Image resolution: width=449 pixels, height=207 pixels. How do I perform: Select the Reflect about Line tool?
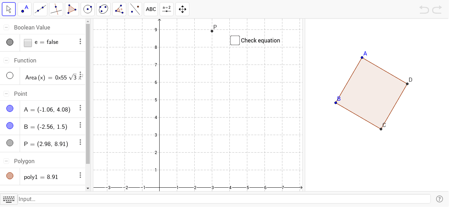click(135, 9)
